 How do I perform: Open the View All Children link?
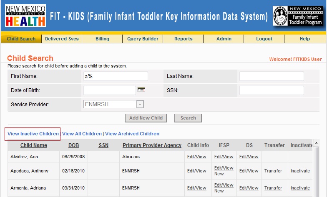point(82,134)
